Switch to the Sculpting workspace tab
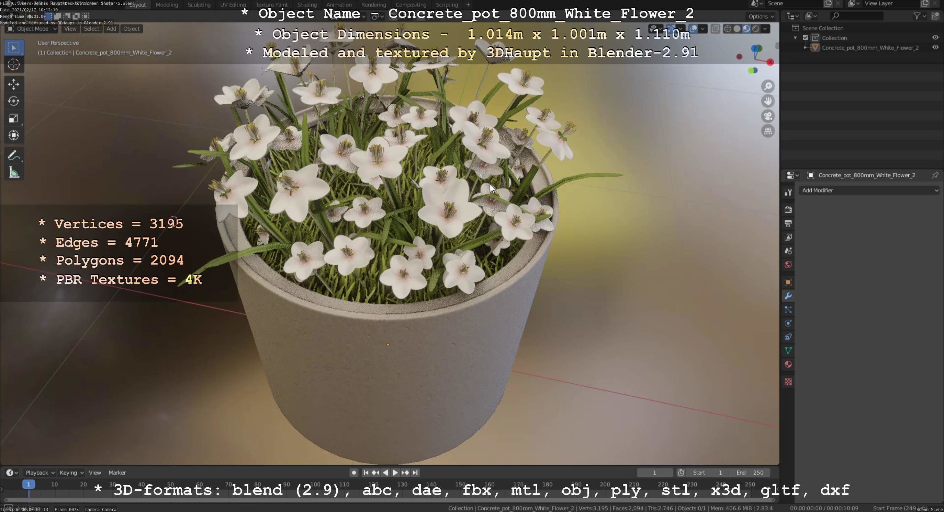The height and width of the screenshot is (512, 944). tap(199, 5)
